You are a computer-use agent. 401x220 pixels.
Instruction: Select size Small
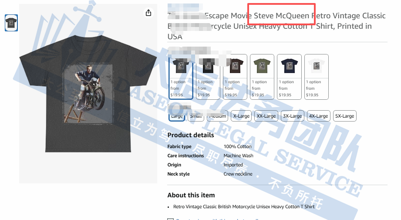pyautogui.click(x=196, y=116)
